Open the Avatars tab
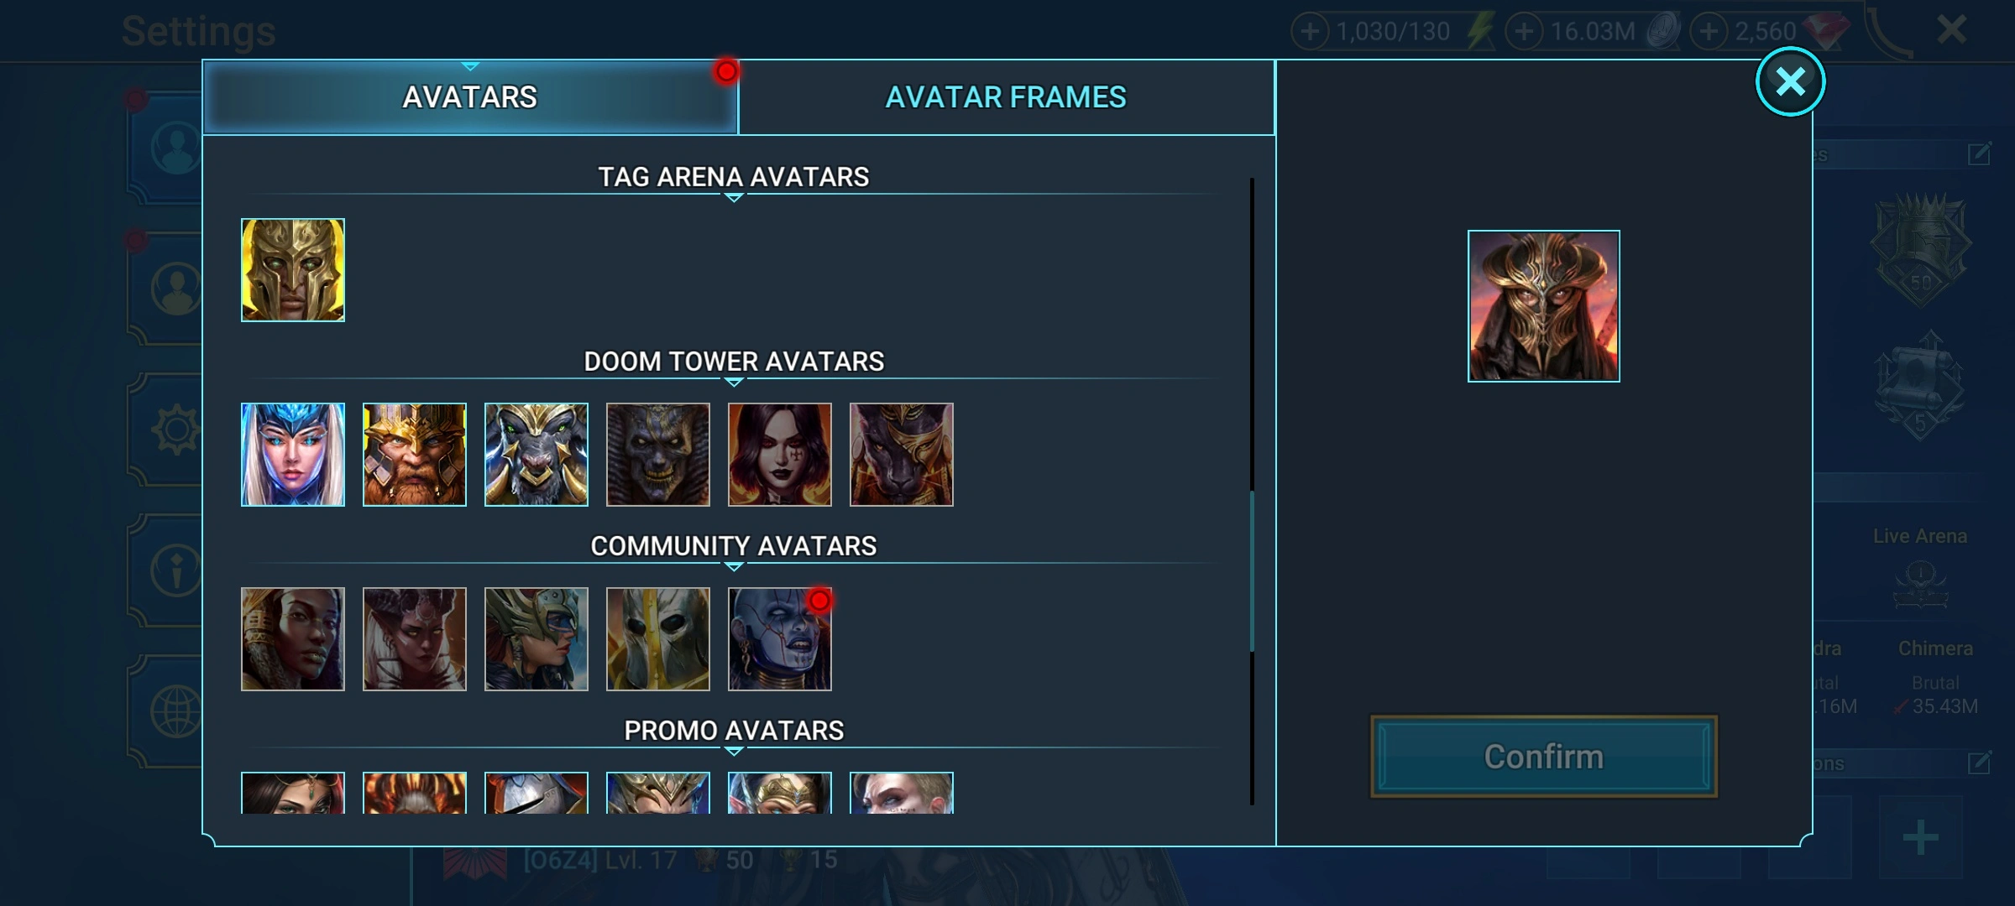This screenshot has width=2015, height=906. coord(470,97)
